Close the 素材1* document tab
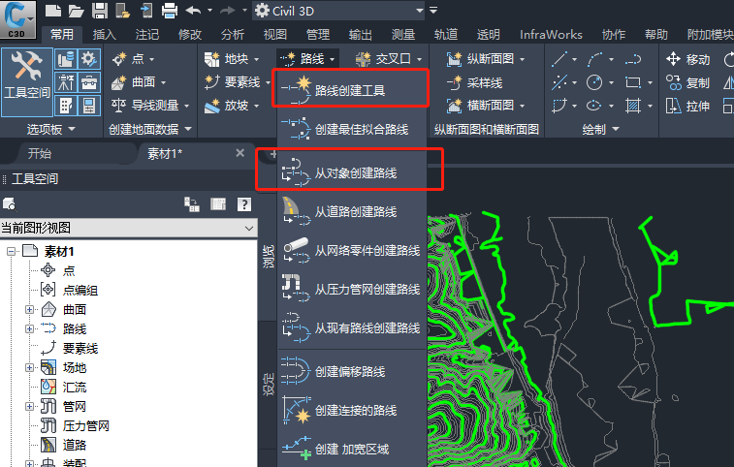 pos(240,153)
